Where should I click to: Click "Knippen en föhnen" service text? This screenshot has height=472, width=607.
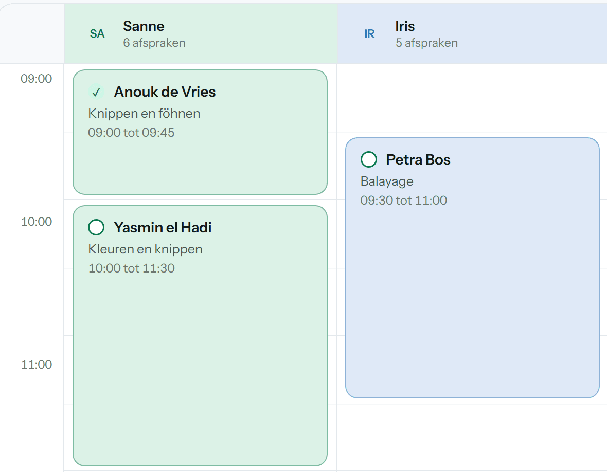pyautogui.click(x=144, y=113)
